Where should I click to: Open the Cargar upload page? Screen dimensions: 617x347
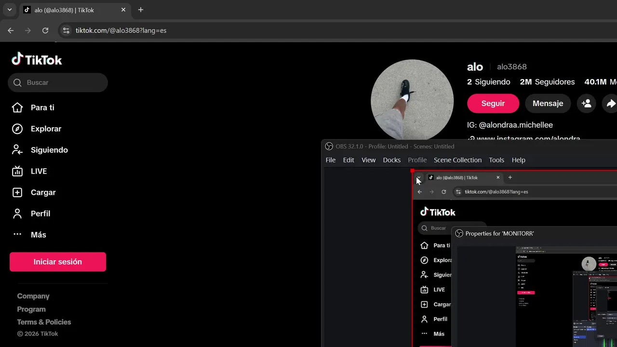tap(34, 192)
